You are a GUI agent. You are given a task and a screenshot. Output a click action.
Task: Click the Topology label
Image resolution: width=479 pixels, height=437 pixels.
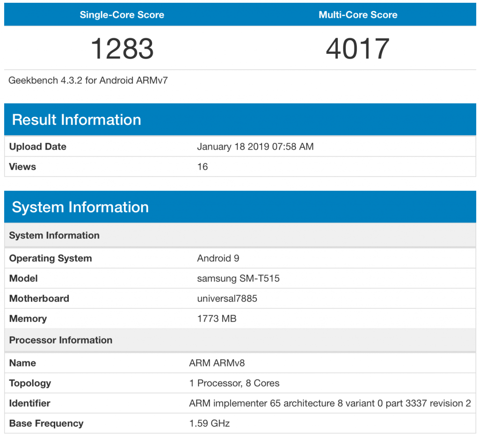[30, 383]
